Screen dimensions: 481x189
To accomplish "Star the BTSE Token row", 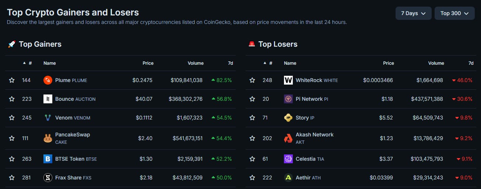I will [12, 159].
